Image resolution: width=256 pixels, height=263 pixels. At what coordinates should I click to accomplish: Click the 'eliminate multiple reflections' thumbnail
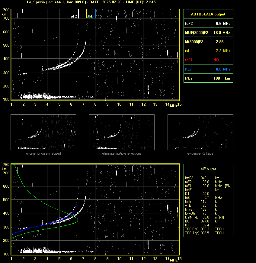[x=122, y=132]
